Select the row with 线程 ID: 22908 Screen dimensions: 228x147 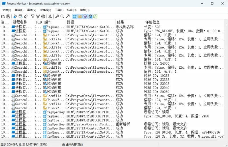[x=113, y=84]
